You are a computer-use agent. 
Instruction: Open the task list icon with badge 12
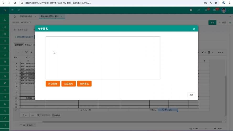[215, 10]
